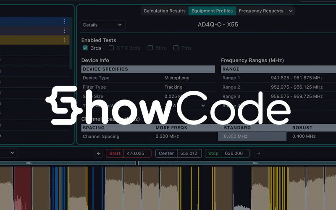
Task: Select the 0.300 MHz More Freqs spacing
Action: [x=167, y=136]
